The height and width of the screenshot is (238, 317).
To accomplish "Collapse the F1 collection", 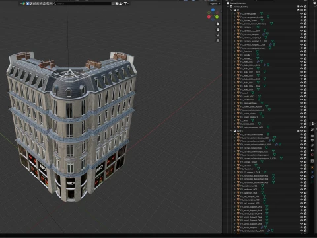I will pyautogui.click(x=232, y=10).
